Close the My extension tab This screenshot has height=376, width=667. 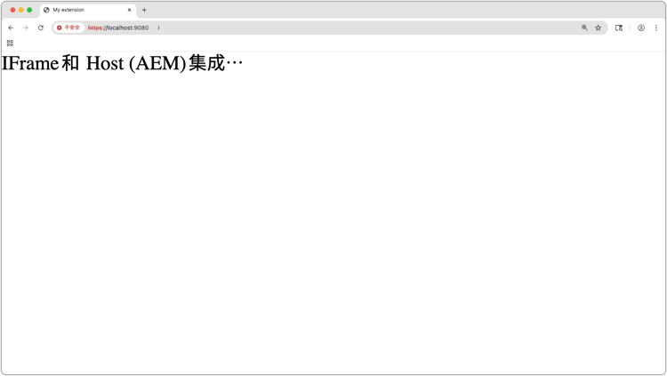point(129,10)
